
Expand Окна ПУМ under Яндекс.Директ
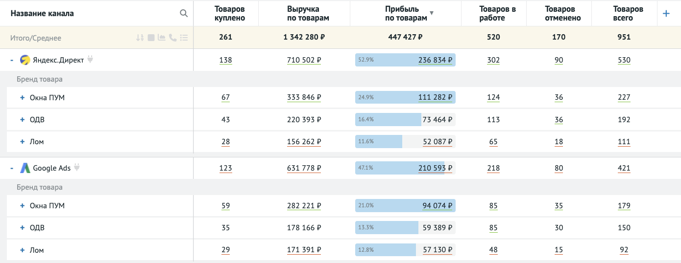pos(22,98)
